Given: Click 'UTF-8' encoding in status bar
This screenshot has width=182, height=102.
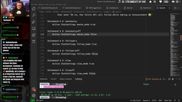Looking at the screenshot, I should pos(154,100).
